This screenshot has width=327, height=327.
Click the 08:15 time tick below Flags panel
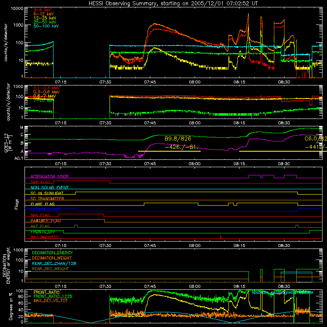click(x=239, y=246)
